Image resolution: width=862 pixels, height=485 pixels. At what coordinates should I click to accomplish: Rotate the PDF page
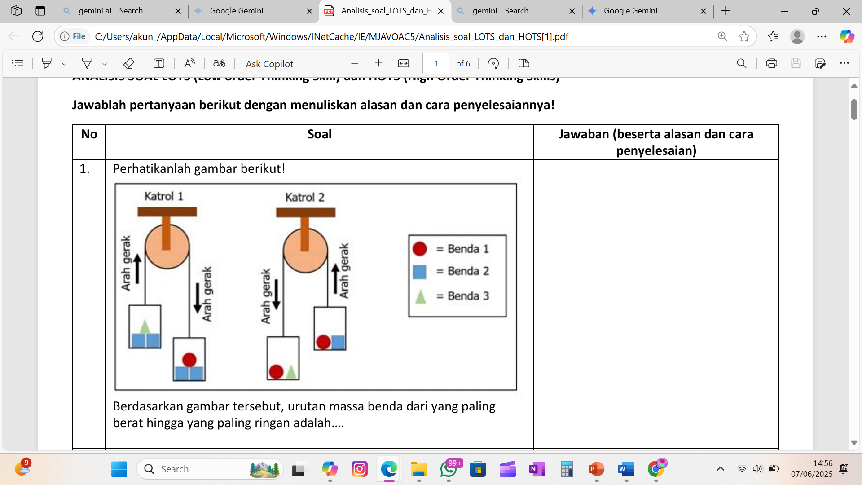click(493, 63)
